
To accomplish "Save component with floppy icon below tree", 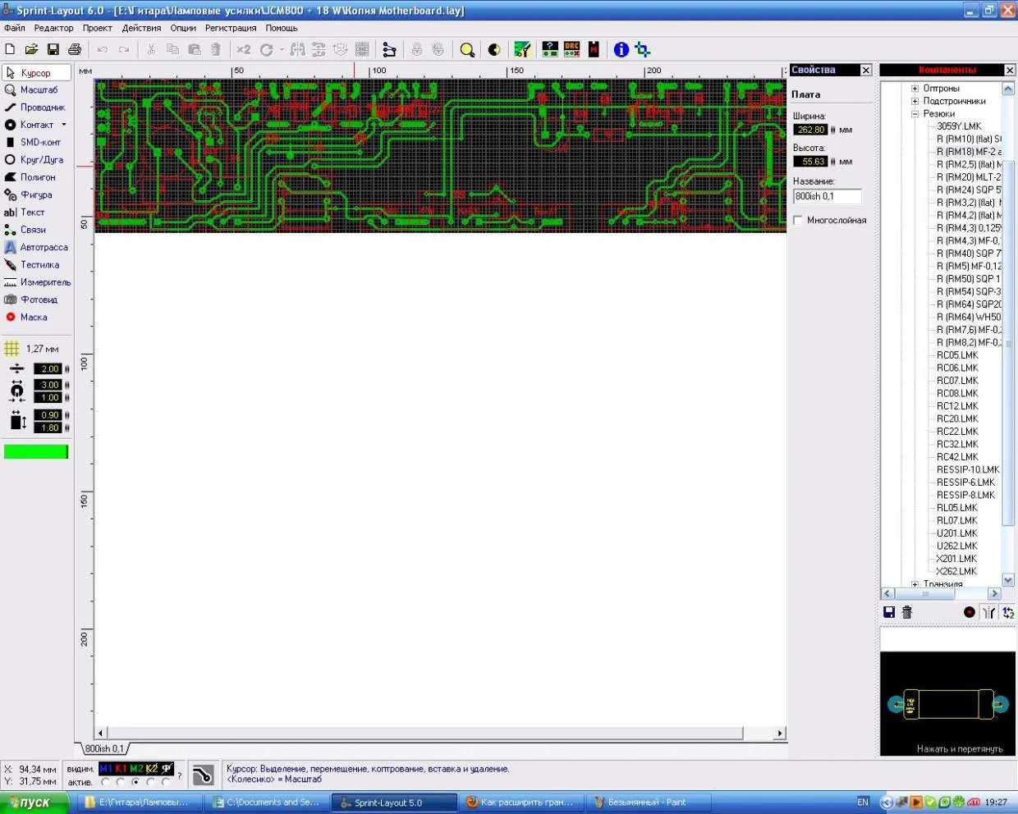I will tap(888, 612).
